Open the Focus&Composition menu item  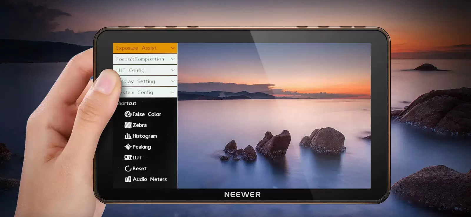coord(140,59)
